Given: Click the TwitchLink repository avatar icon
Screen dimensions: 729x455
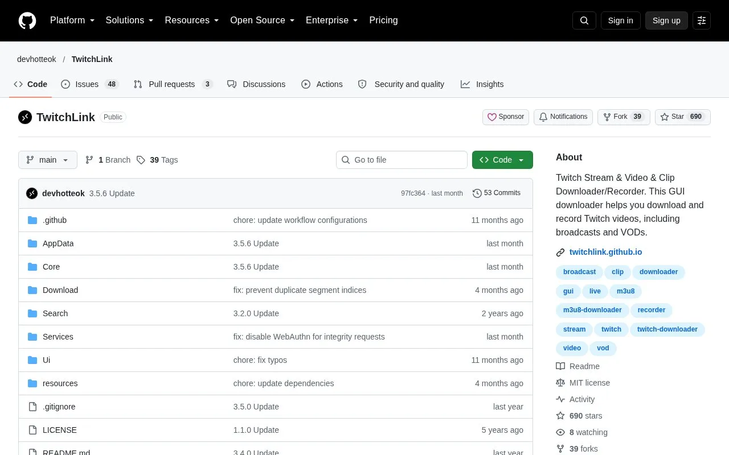Looking at the screenshot, I should pos(25,117).
